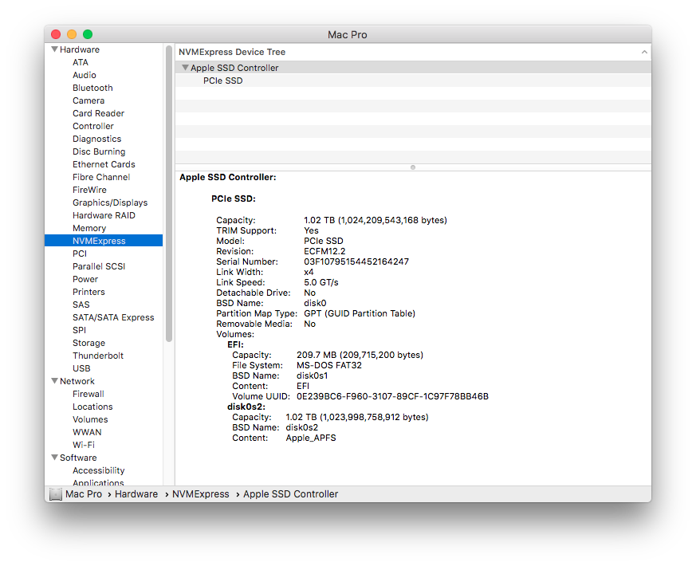This screenshot has height=566, width=696.
Task: Open the PCI entry
Action: pos(80,254)
